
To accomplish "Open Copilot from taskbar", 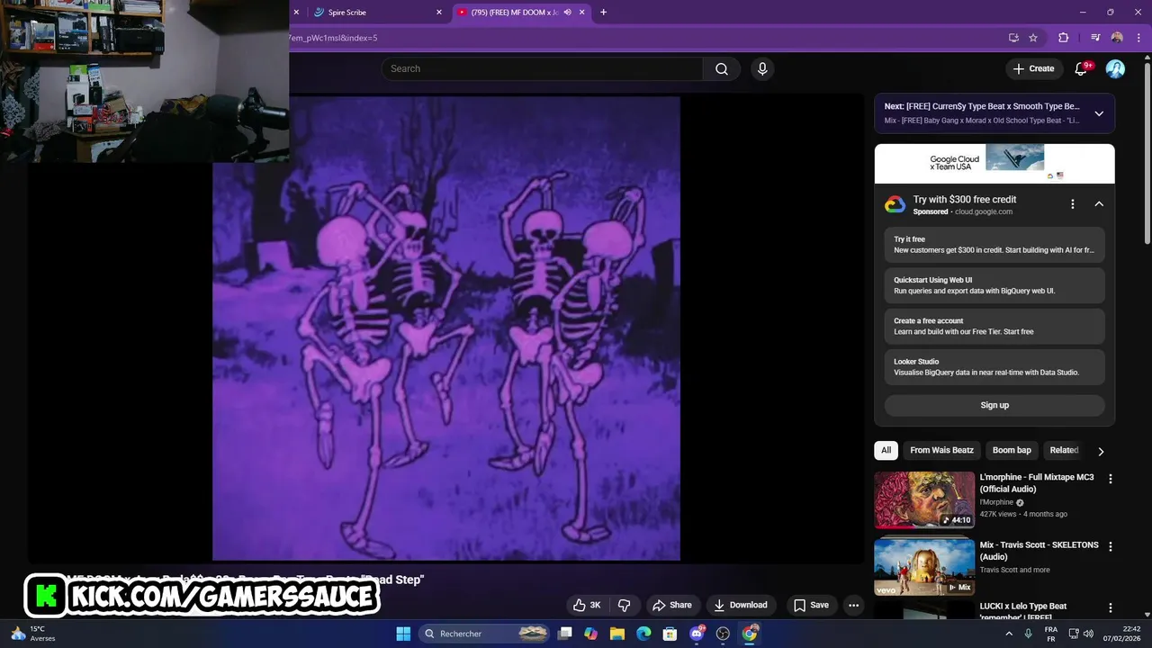I will point(590,634).
